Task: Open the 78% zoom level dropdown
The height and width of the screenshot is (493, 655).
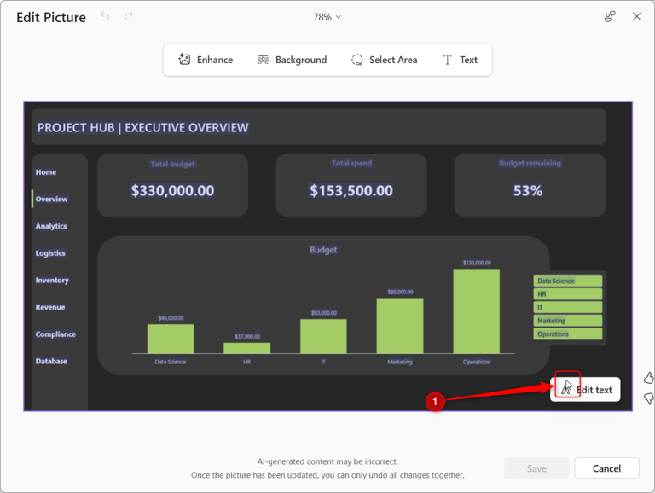Action: click(327, 17)
